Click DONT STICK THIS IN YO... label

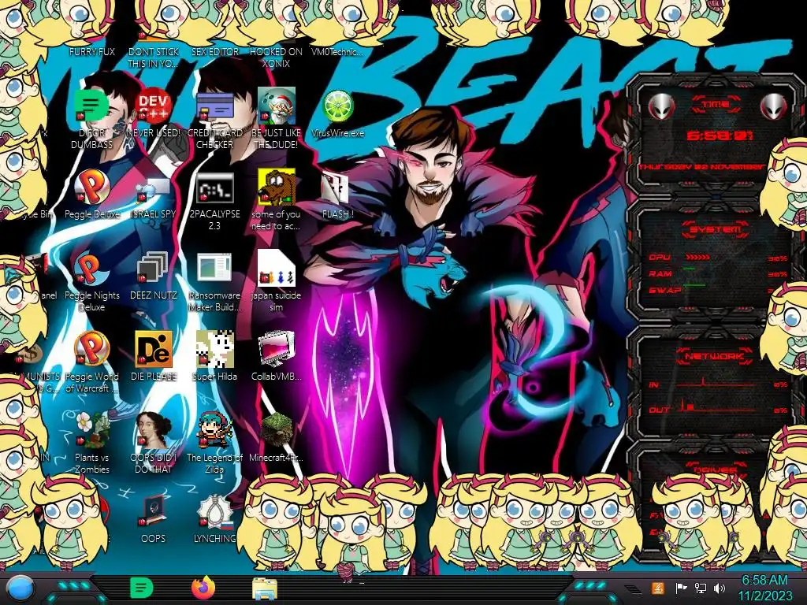pos(154,58)
